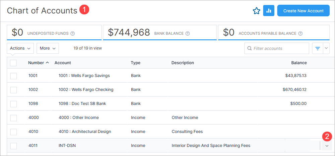Sort by the Balance column header
335x156 pixels.
[x=299, y=63]
